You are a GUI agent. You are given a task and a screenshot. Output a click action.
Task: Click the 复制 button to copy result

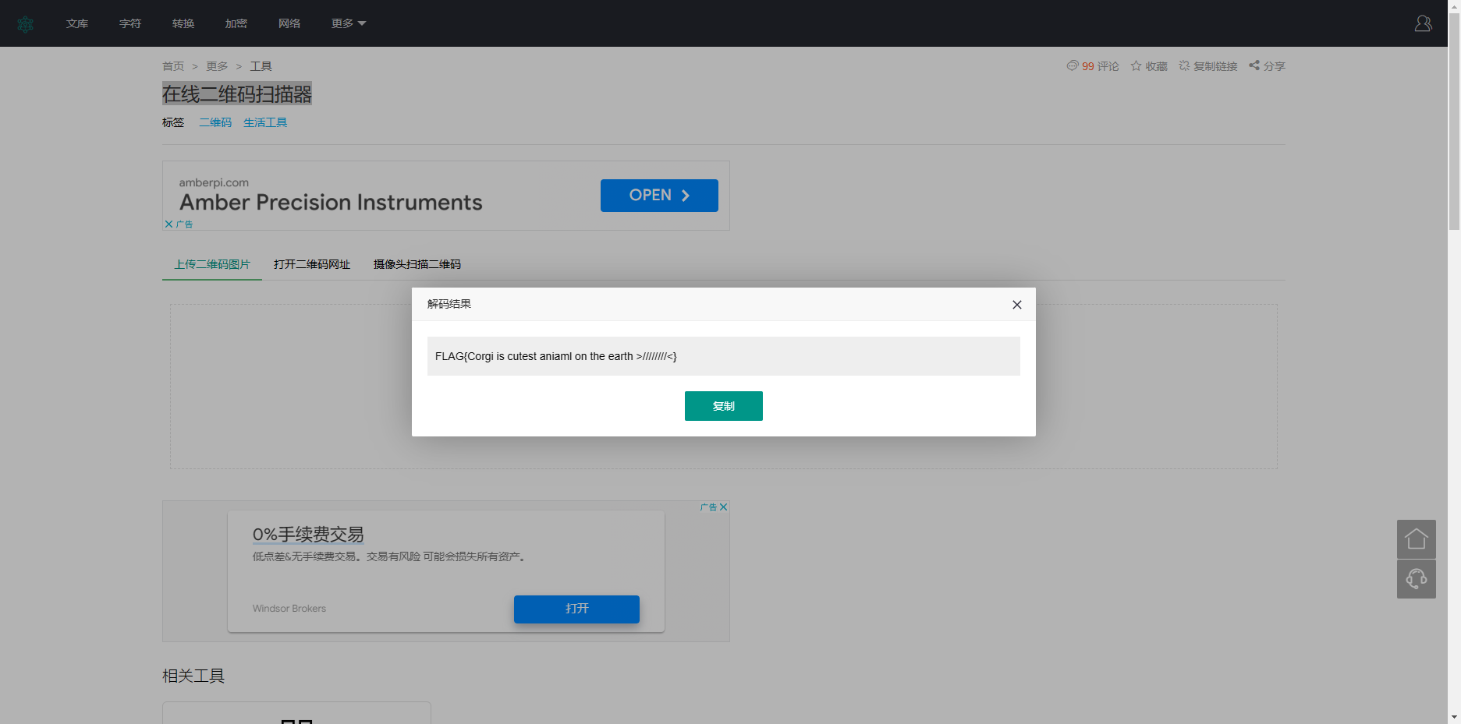[x=723, y=406]
